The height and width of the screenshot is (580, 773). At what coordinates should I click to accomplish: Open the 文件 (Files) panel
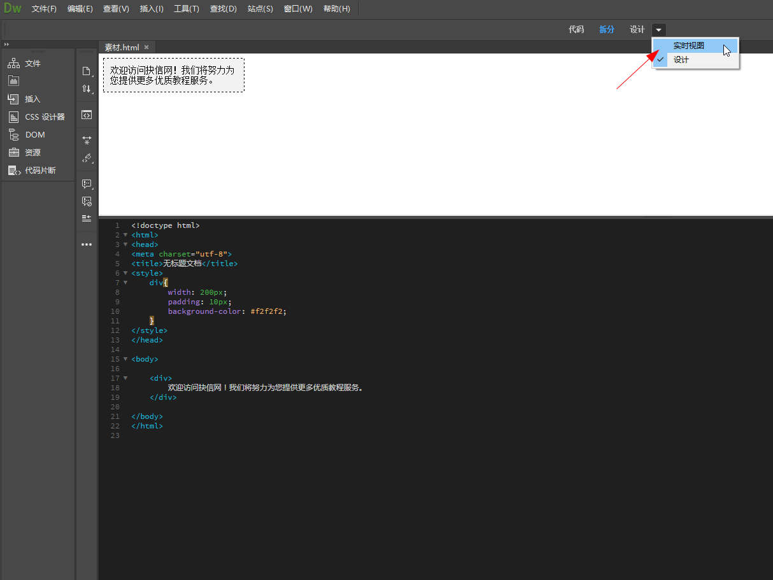coord(24,64)
